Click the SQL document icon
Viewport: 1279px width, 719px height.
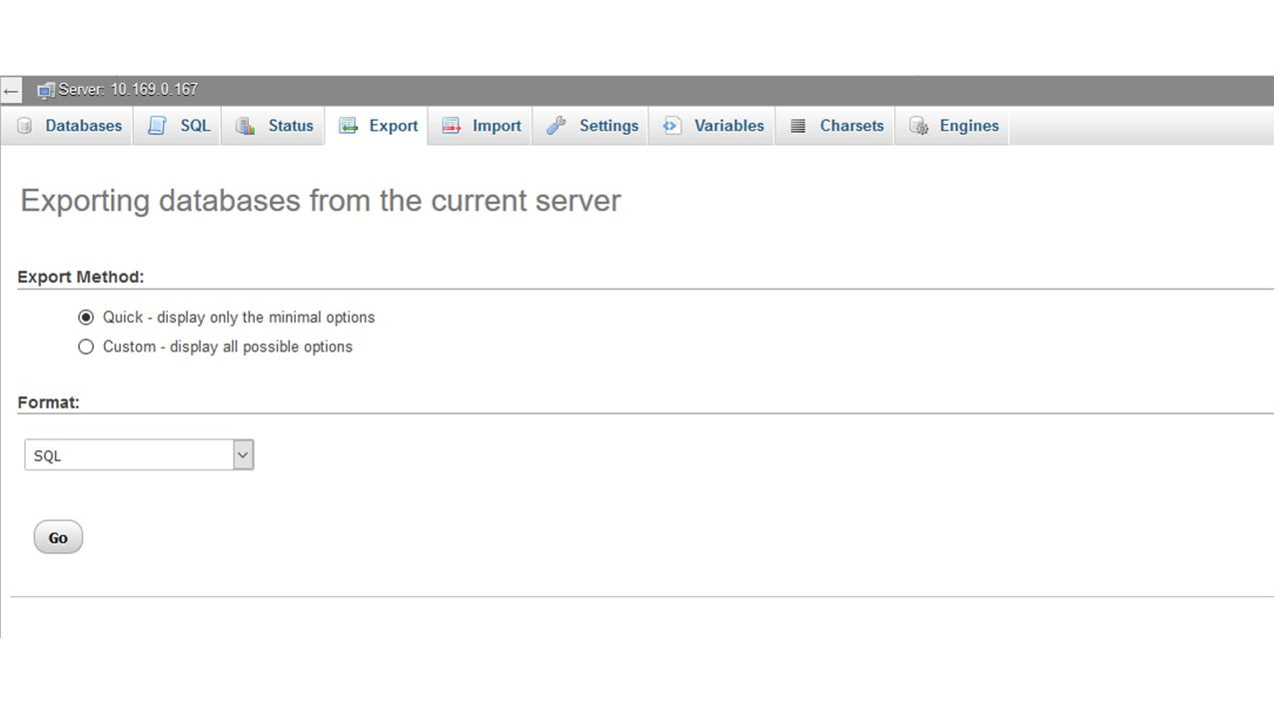point(157,126)
